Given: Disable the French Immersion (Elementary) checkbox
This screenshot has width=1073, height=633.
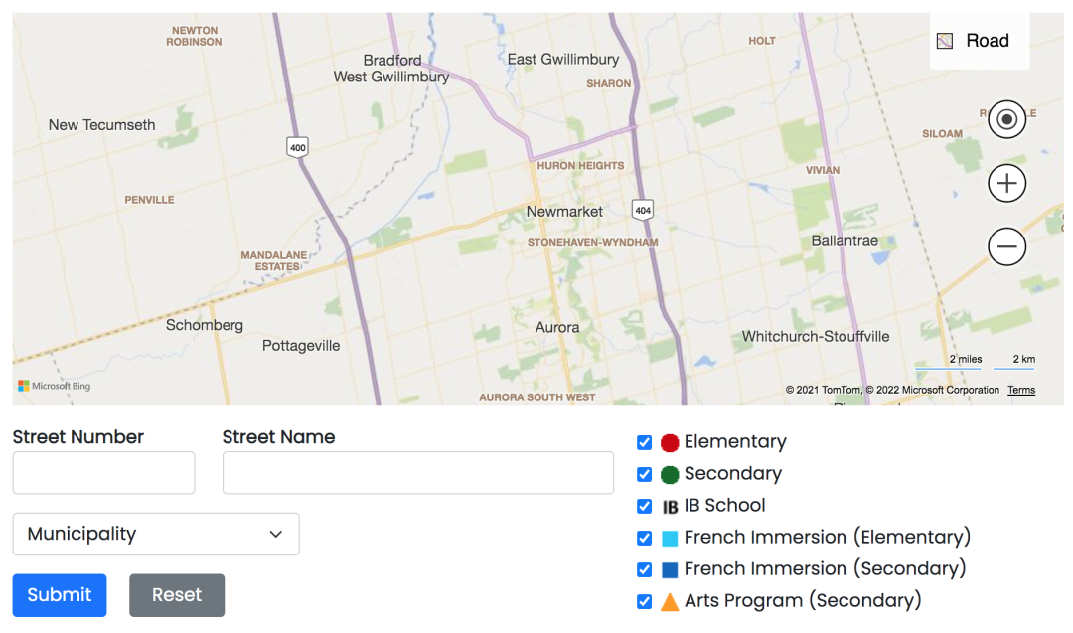Looking at the screenshot, I should tap(644, 538).
